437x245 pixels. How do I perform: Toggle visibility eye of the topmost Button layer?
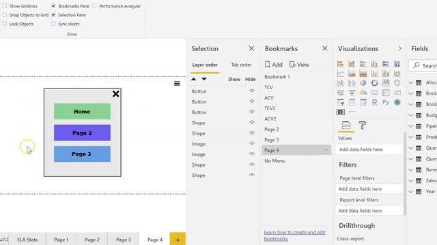pos(252,91)
